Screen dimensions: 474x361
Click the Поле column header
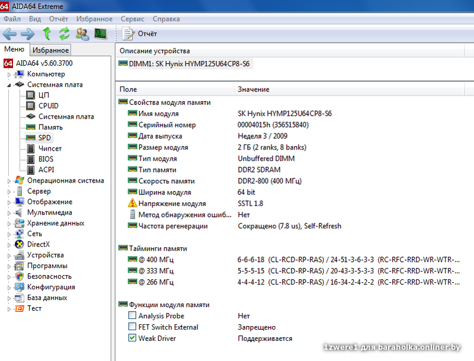coord(175,90)
